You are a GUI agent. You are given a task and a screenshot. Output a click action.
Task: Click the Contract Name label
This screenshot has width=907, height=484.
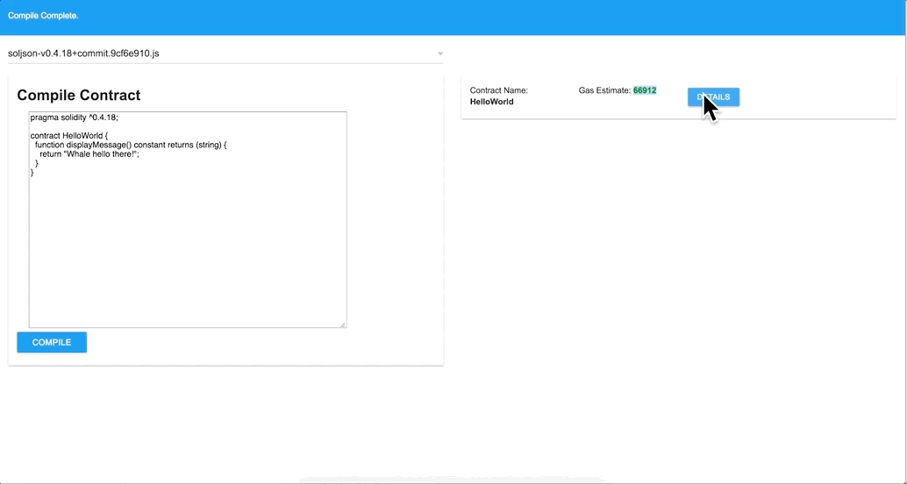click(x=498, y=90)
